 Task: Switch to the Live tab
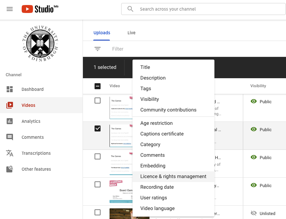131,33
